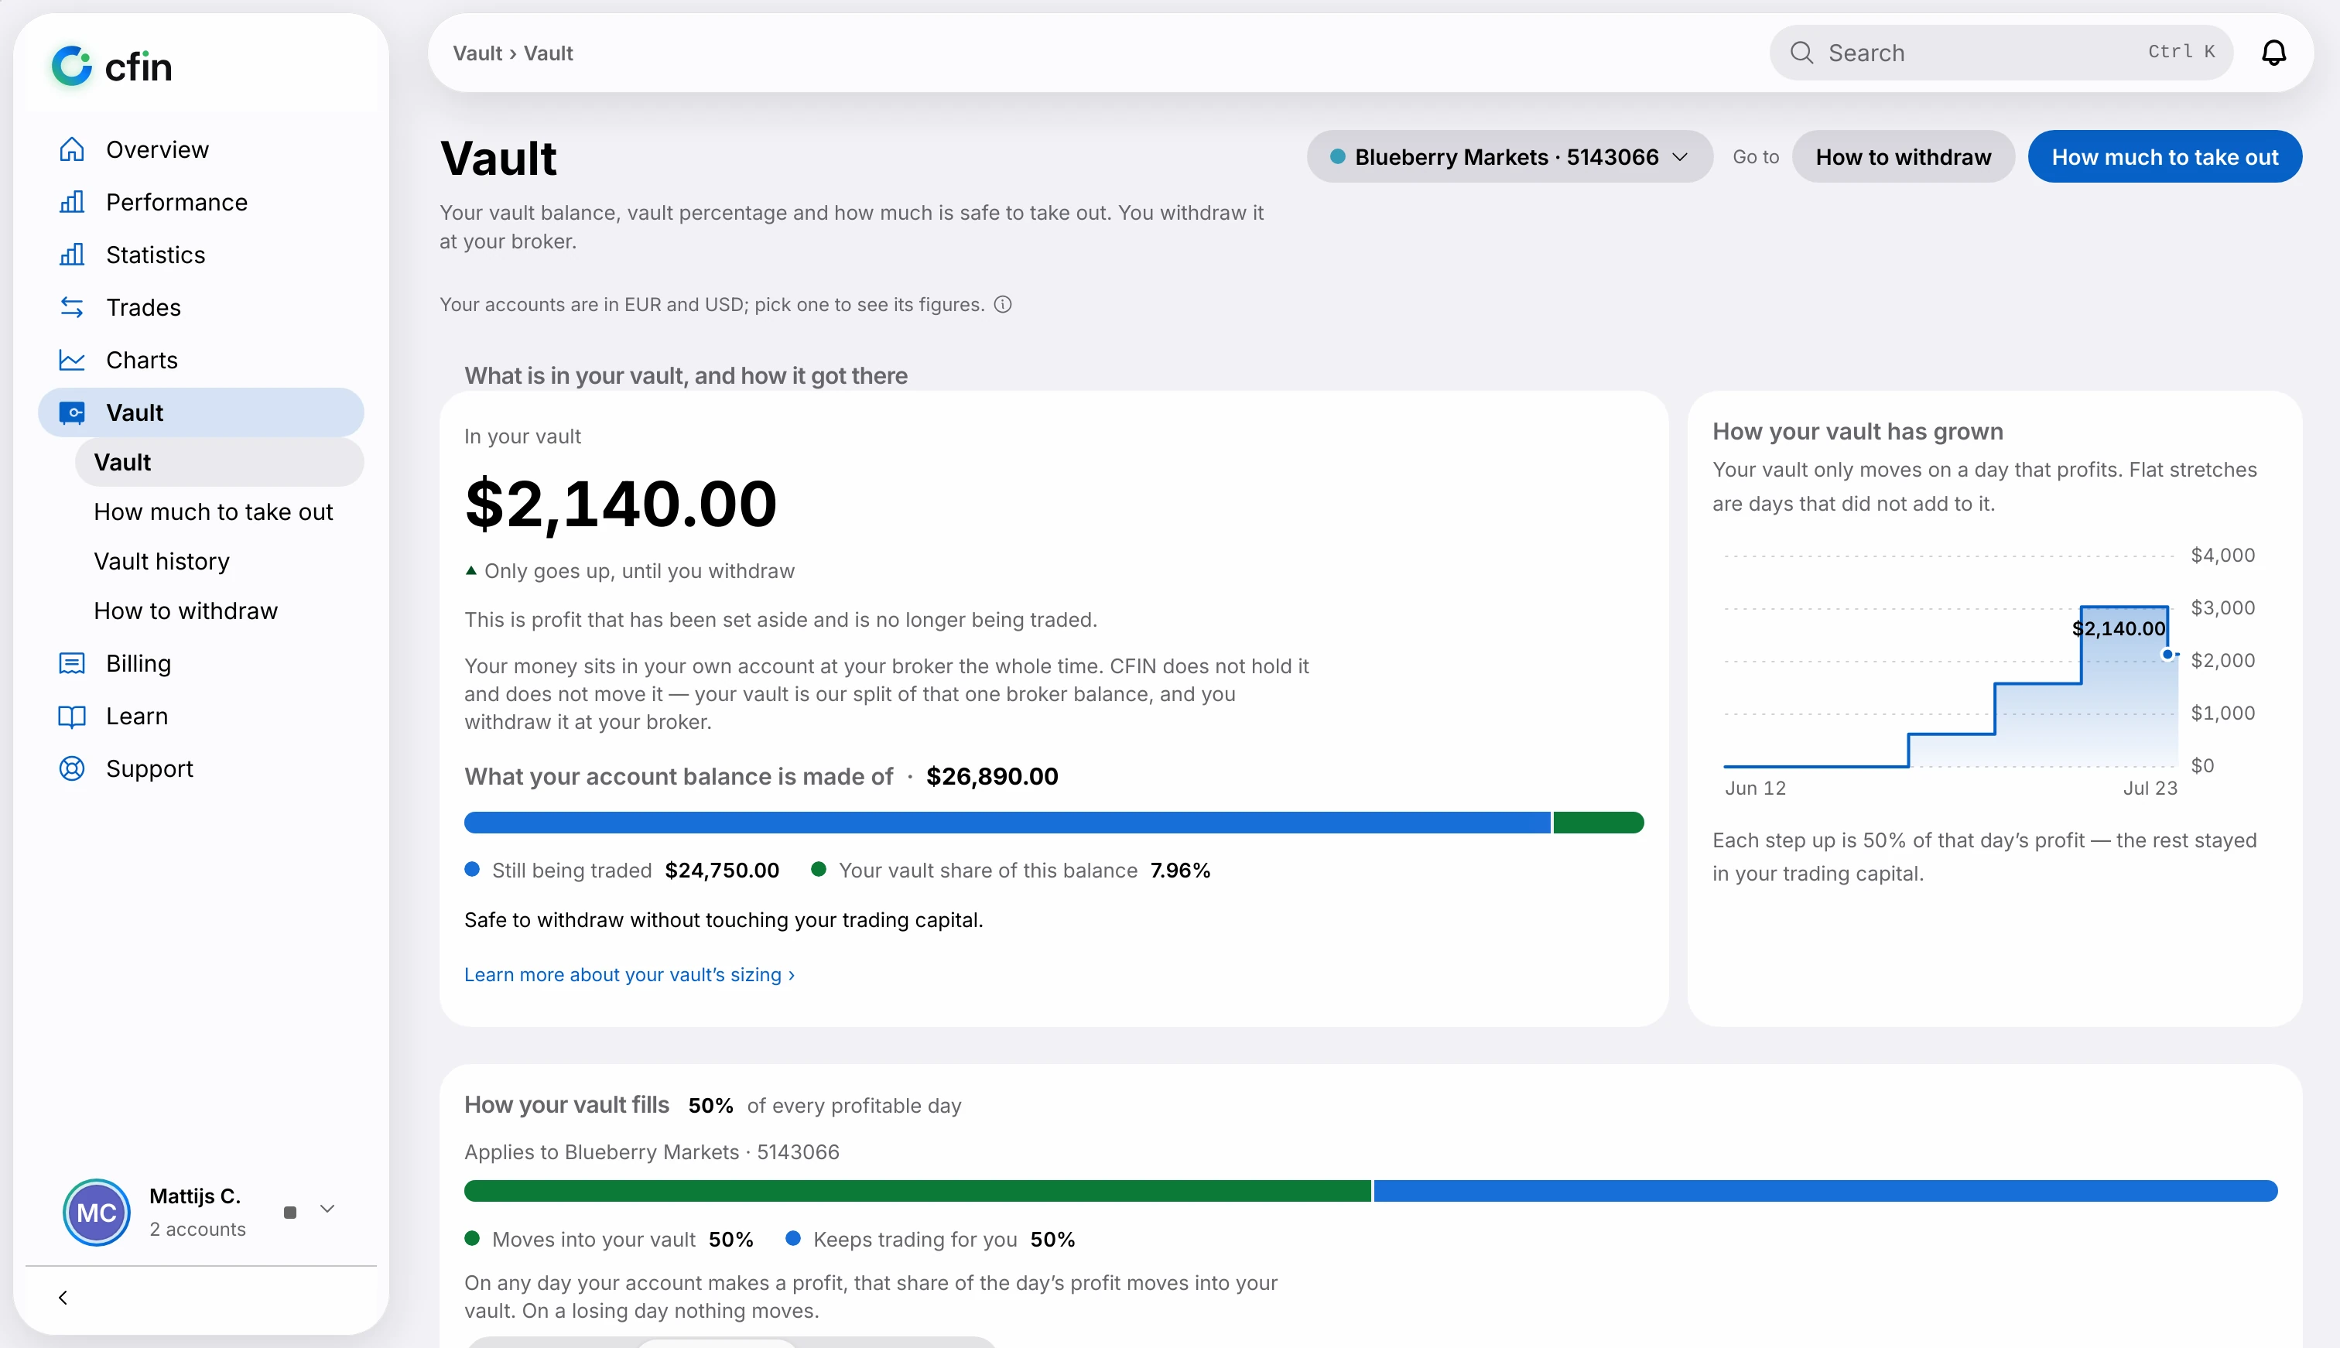Click the Learn book icon
Viewport: 2340px width, 1348px height.
coord(71,716)
